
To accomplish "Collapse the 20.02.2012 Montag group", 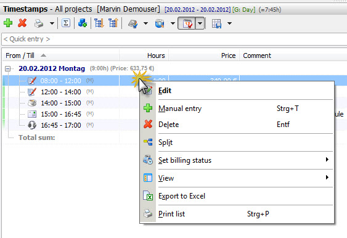I will 8,69.
